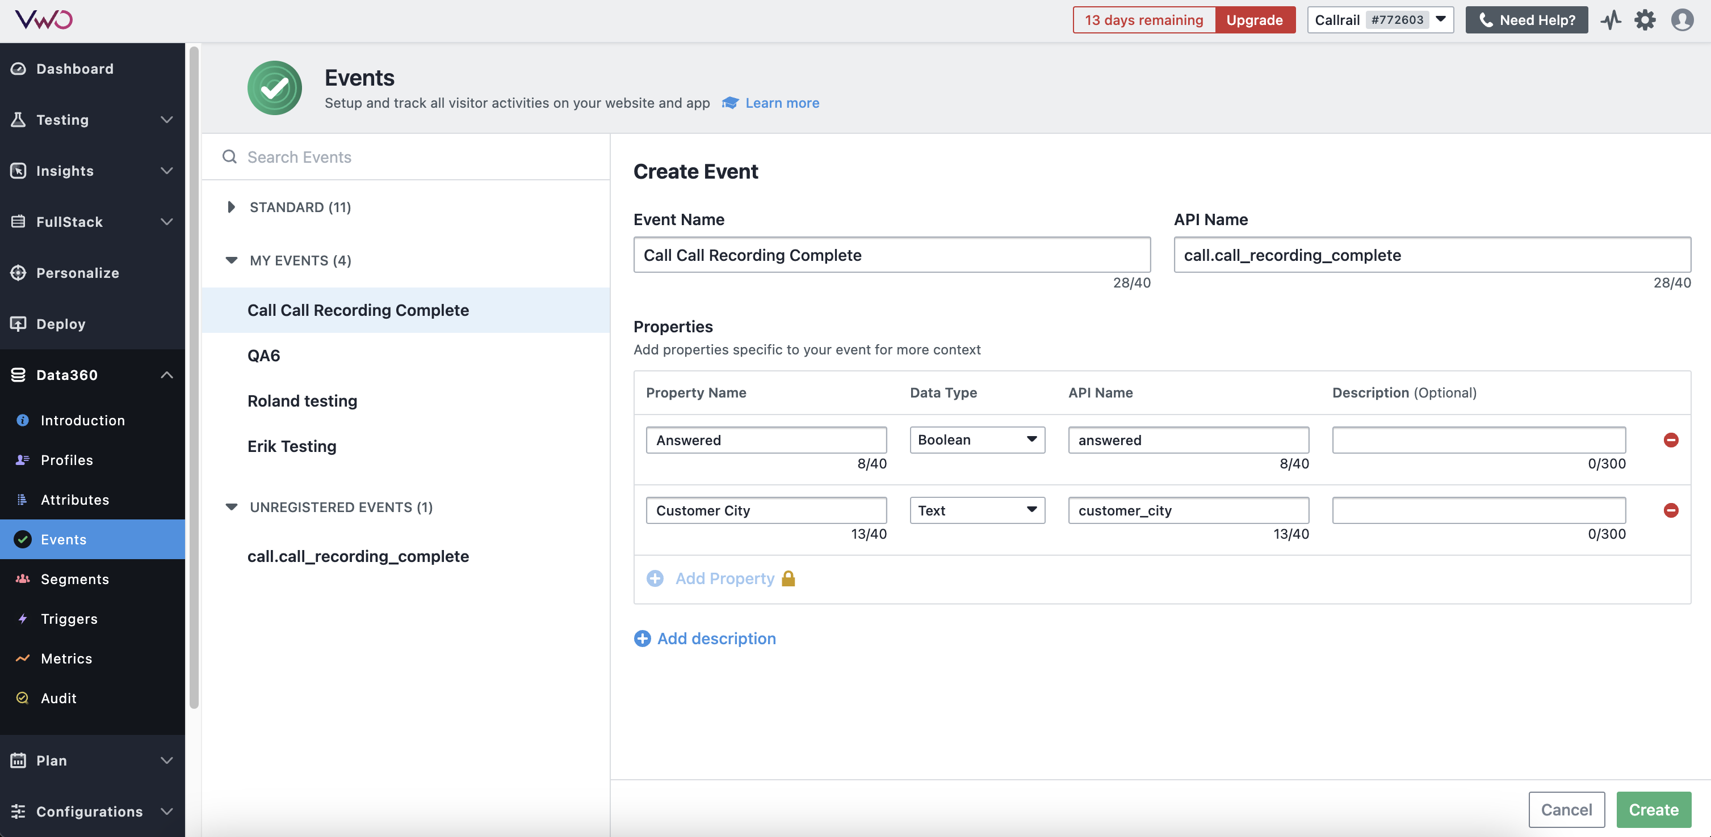The height and width of the screenshot is (837, 1711).
Task: Click the Event Name input field
Action: pyautogui.click(x=891, y=255)
